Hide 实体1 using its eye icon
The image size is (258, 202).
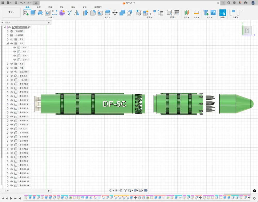coord(15,47)
